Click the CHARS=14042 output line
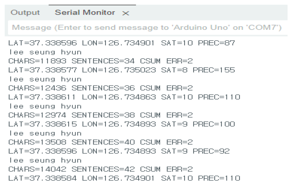Viewport: 291px width, 191px height. 101,170
